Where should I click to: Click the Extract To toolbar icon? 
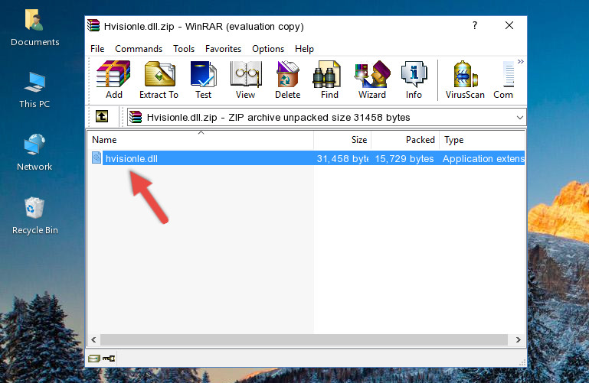pos(159,74)
